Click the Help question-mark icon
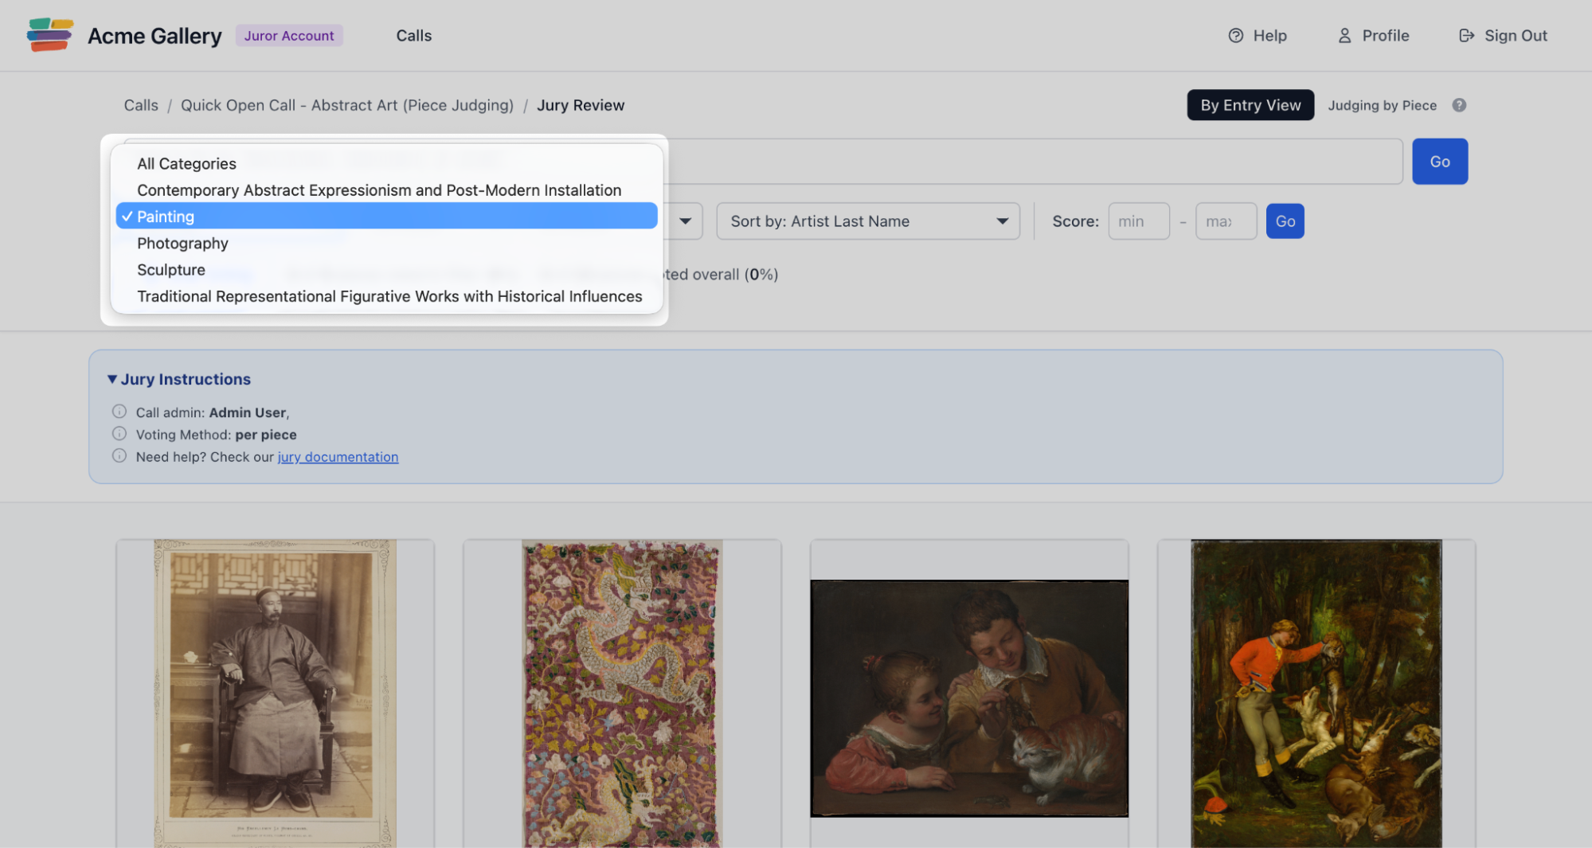This screenshot has height=848, width=1592. tap(1235, 36)
